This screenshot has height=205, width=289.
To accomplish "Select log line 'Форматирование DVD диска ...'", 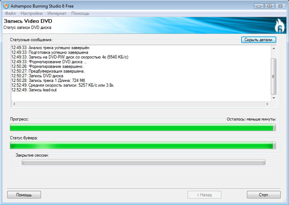I will 49,62.
